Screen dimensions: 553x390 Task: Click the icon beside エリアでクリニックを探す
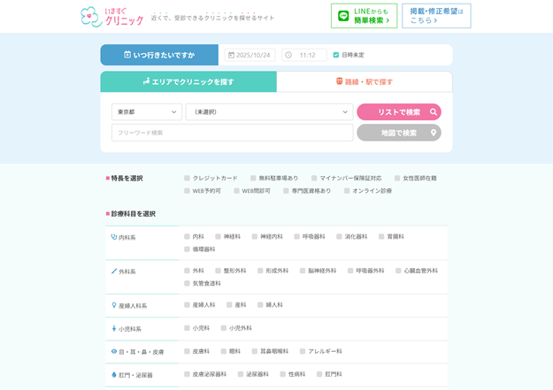(146, 81)
